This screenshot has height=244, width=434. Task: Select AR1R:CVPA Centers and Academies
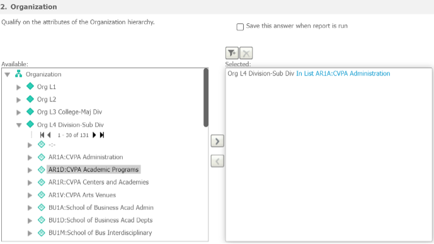pos(98,182)
